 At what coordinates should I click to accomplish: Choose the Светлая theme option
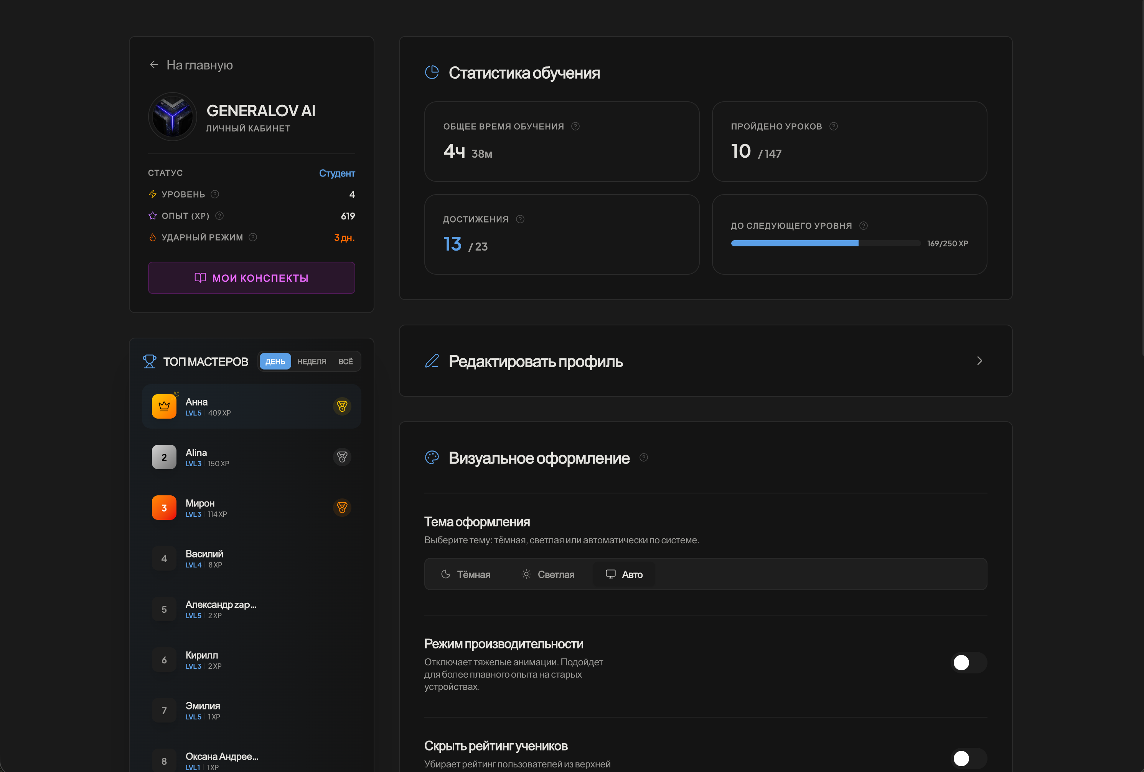548,574
